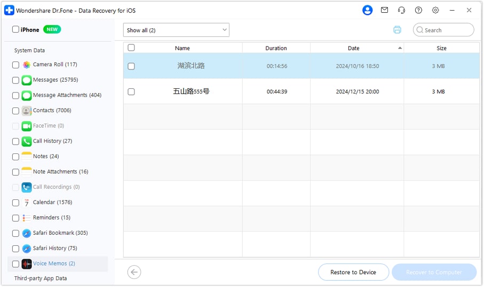Viewport: 484px width, 287px height.
Task: Click the Call Recordings icon
Action: pos(27,187)
